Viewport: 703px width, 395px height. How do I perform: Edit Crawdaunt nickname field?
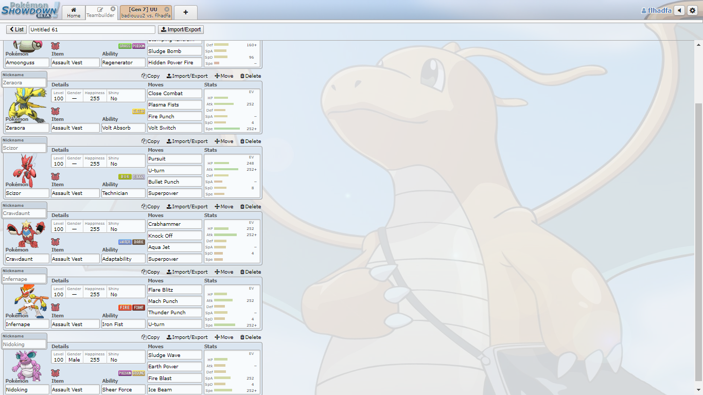(x=24, y=213)
